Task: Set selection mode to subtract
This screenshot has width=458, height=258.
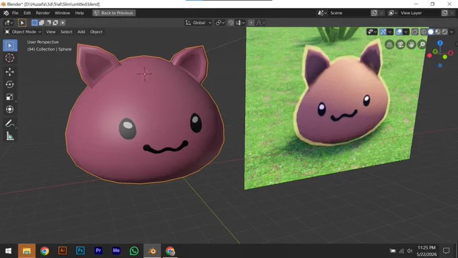Action: click(48, 23)
